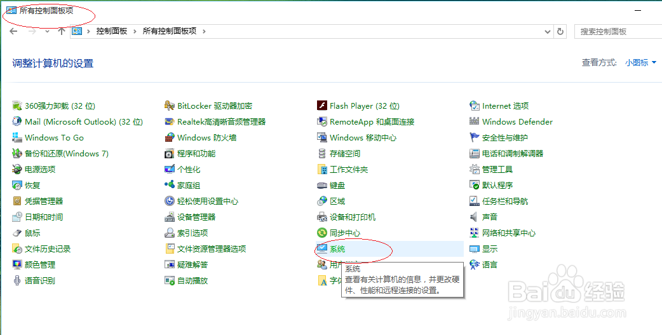This screenshot has width=662, height=335.
Task: Open the 系统 computer icon
Action: (x=322, y=249)
